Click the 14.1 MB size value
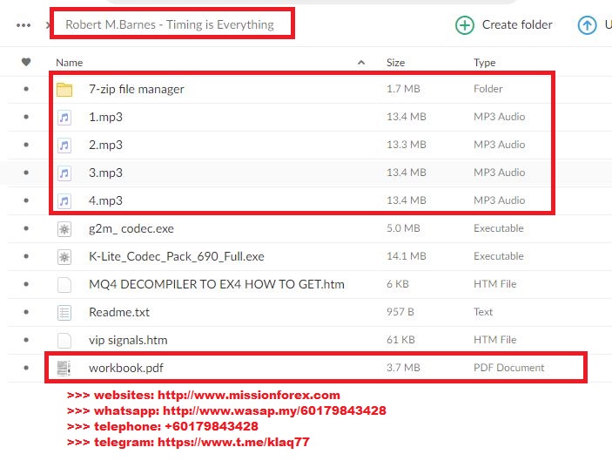The image size is (612, 461). point(406,256)
